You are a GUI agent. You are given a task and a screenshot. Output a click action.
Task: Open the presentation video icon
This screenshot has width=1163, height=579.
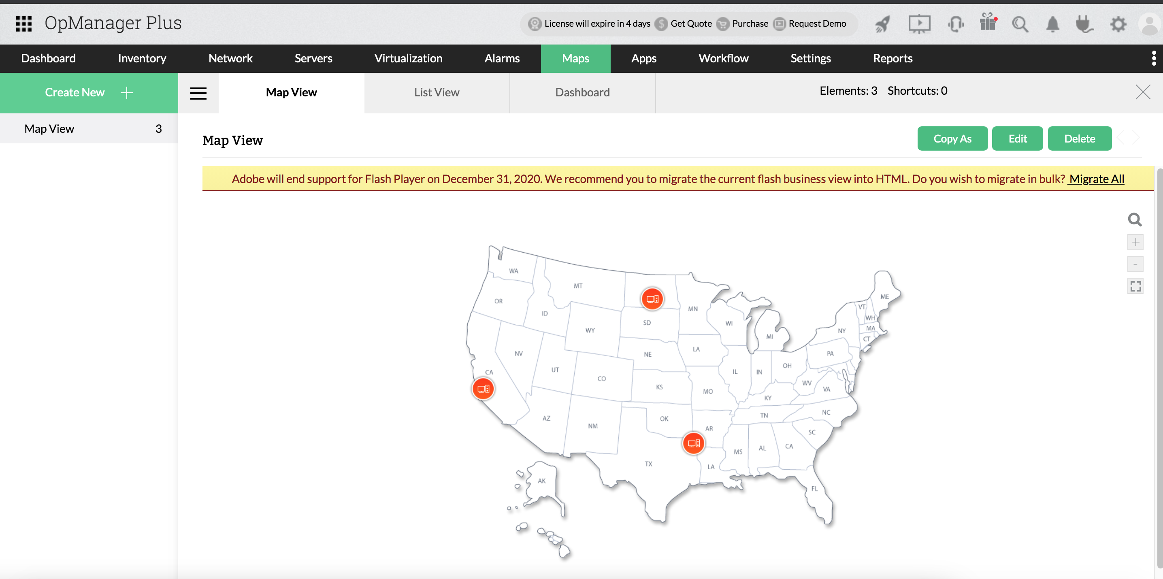pyautogui.click(x=919, y=24)
